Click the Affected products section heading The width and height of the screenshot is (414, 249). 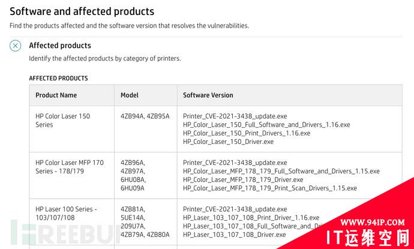click(60, 46)
